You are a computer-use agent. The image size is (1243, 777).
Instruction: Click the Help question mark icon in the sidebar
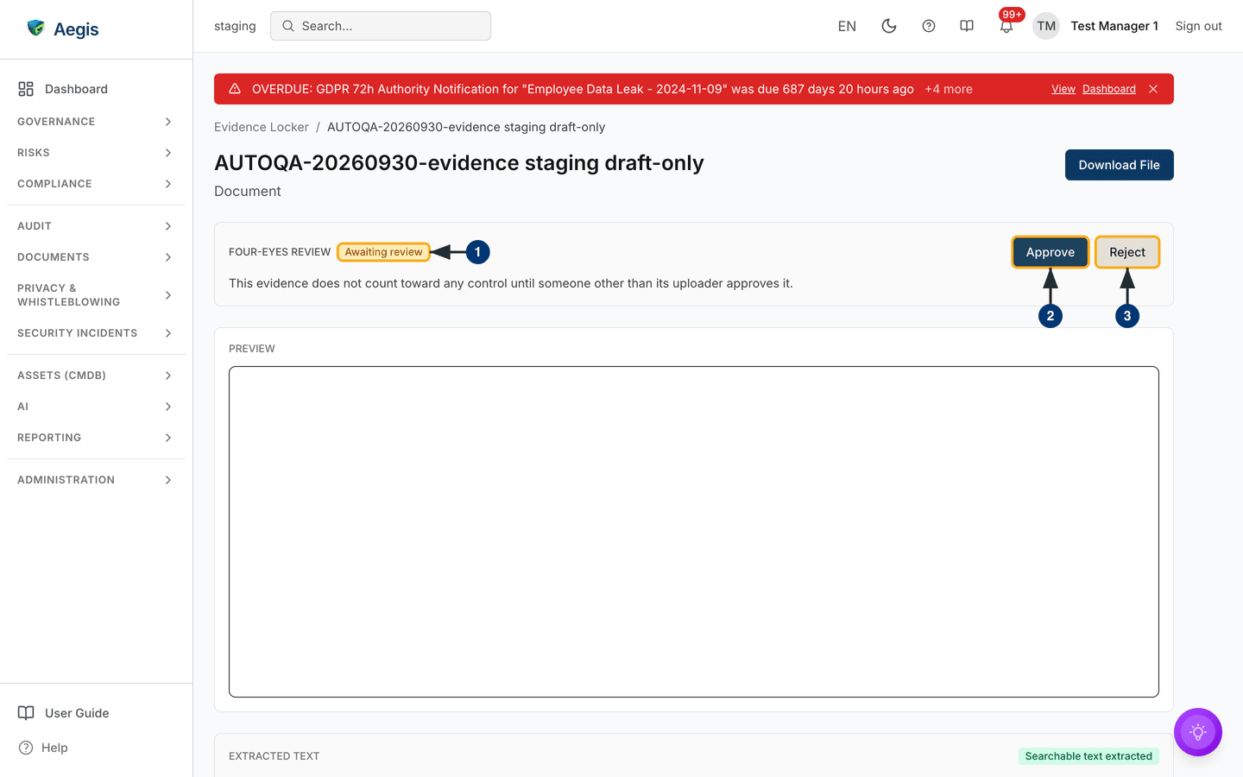pos(26,748)
